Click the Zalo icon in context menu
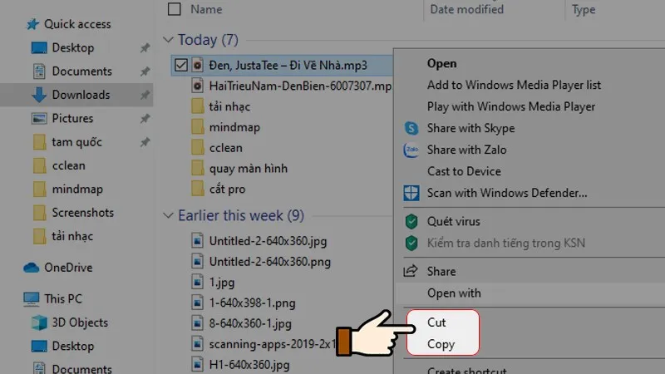Image resolution: width=665 pixels, height=374 pixels. tap(411, 150)
